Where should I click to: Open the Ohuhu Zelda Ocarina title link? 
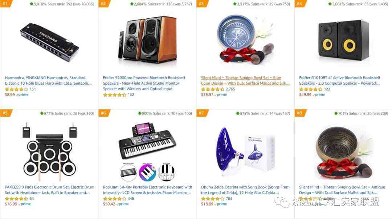[245, 190]
